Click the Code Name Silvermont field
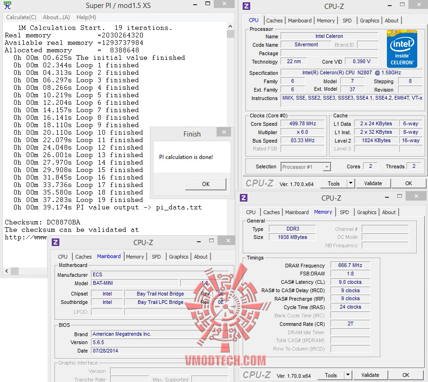Screen dimensions: 428x382 pos(306,44)
